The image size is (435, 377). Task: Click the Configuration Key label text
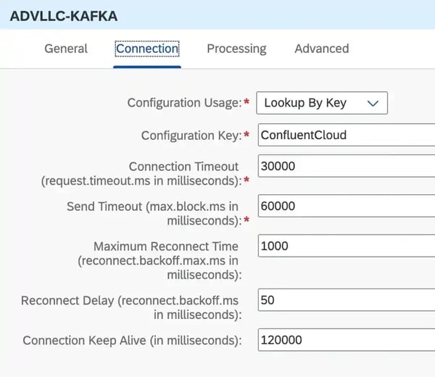click(191, 135)
